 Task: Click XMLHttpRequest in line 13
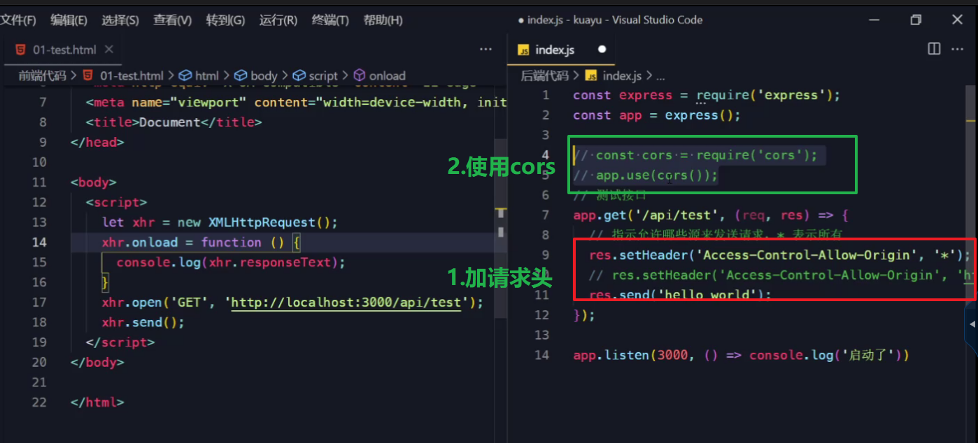(262, 222)
